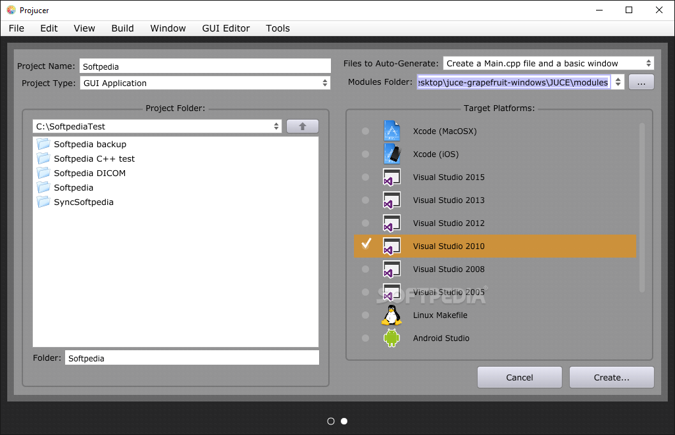The height and width of the screenshot is (435, 675).
Task: Click the Linux Makefile penguin icon
Action: 391,315
